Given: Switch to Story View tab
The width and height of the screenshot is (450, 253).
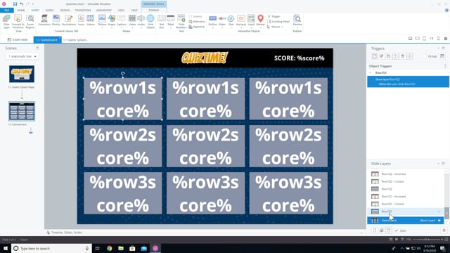Looking at the screenshot, I should point(18,40).
